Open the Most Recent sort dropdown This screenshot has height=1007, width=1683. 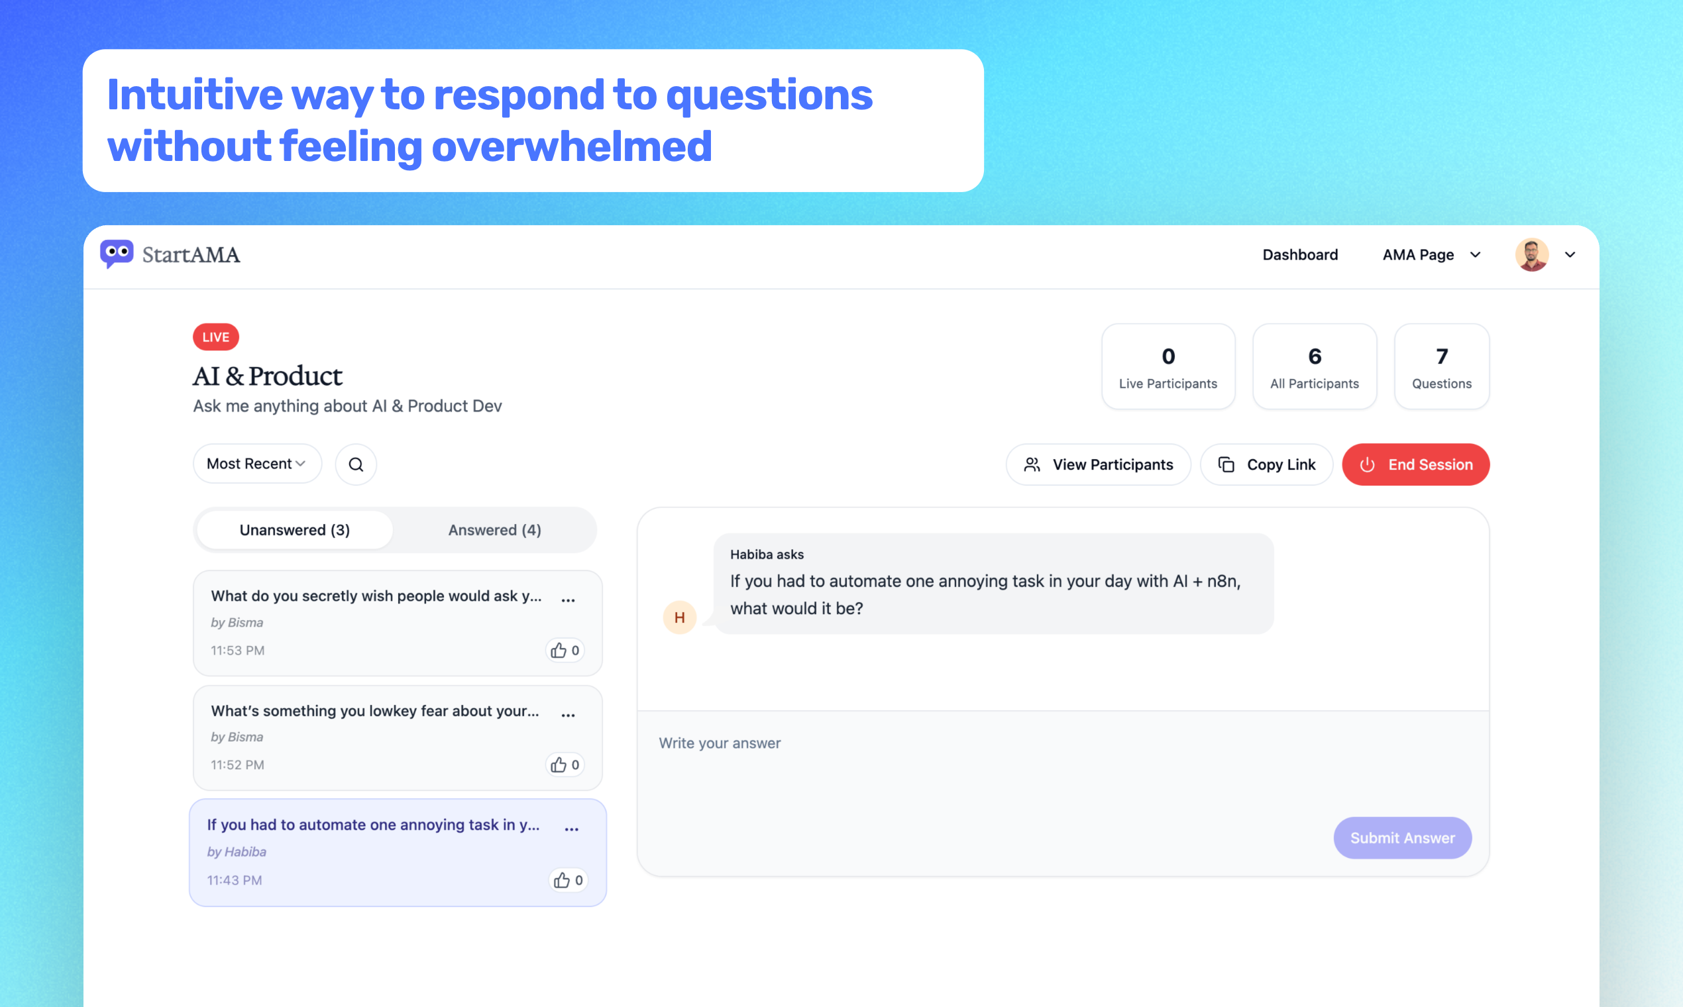pyautogui.click(x=256, y=464)
